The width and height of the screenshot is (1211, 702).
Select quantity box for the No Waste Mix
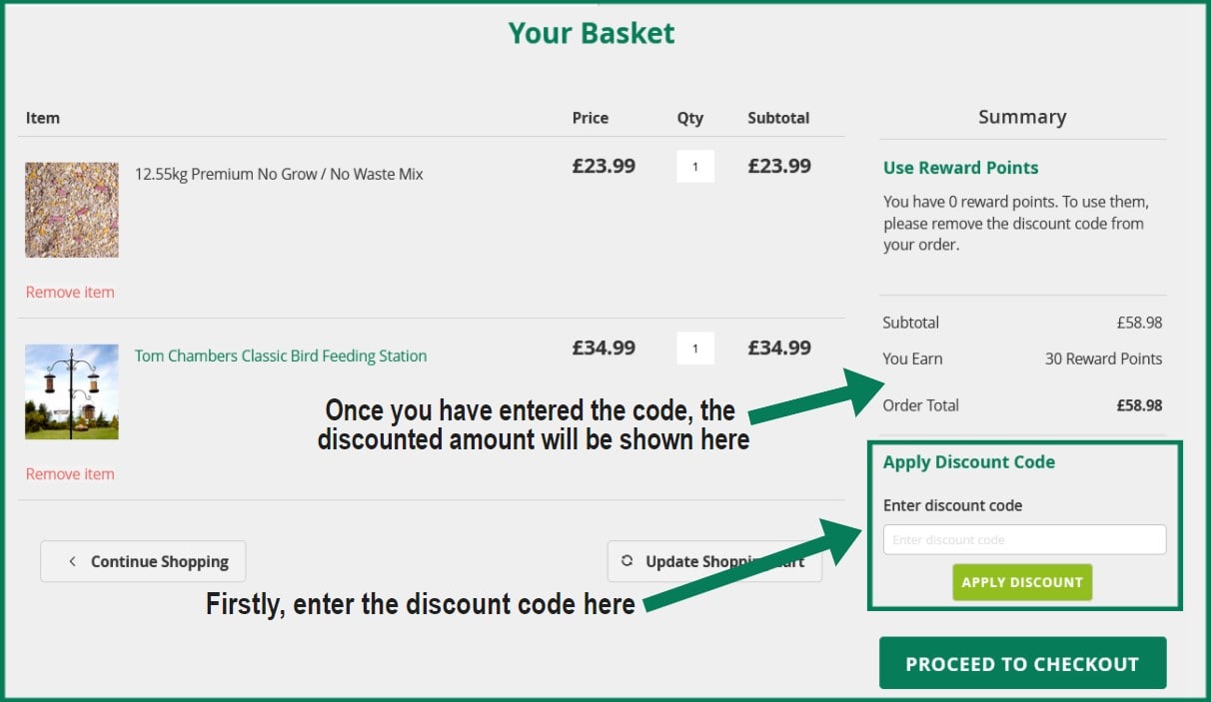[x=695, y=167]
